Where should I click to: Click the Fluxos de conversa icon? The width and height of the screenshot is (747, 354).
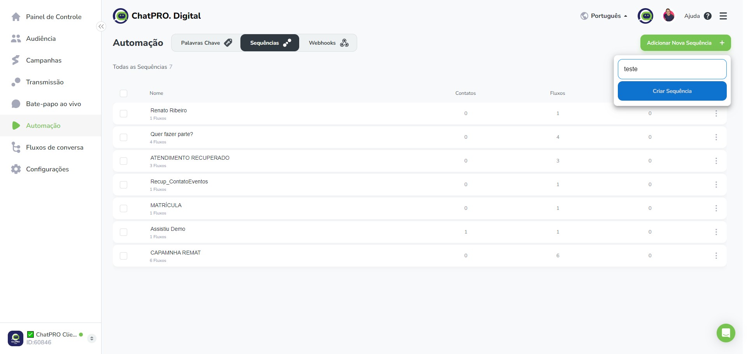16,147
